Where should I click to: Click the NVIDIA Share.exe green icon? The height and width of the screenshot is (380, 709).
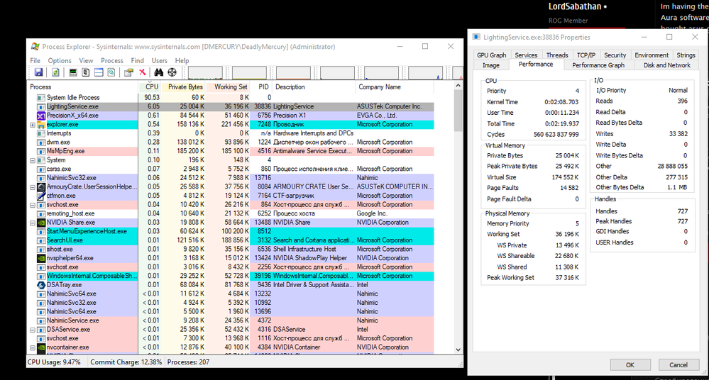click(41, 223)
